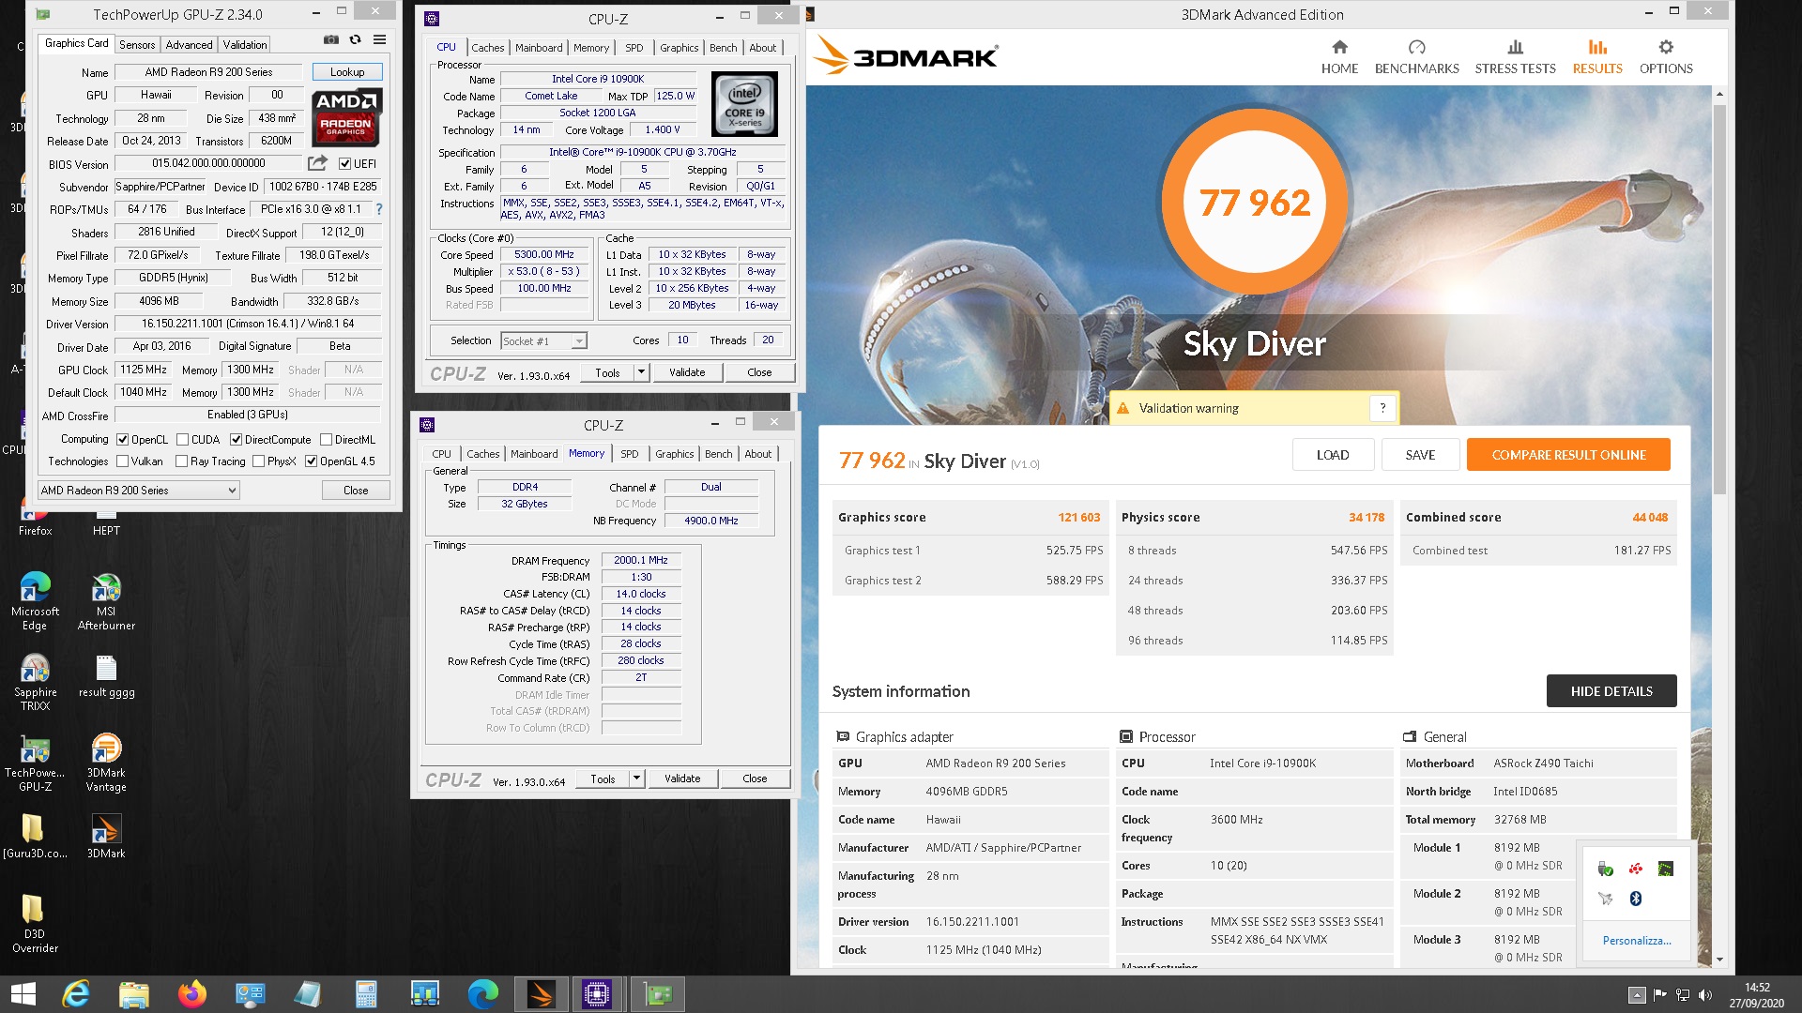This screenshot has width=1802, height=1013.
Task: Click the Bus Interface question mark
Action: click(x=379, y=209)
